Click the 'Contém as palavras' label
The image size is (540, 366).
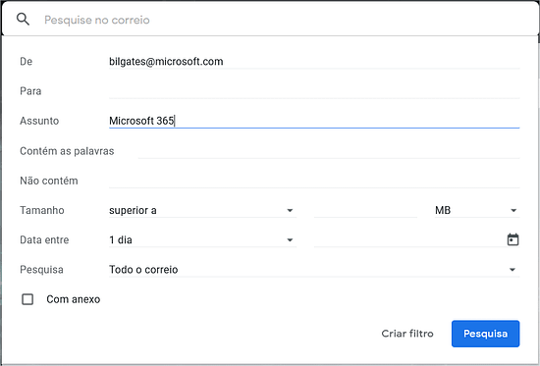click(67, 151)
